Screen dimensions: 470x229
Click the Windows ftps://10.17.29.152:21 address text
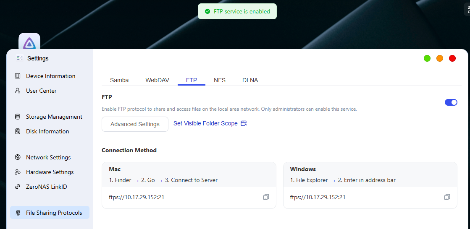coord(318,197)
